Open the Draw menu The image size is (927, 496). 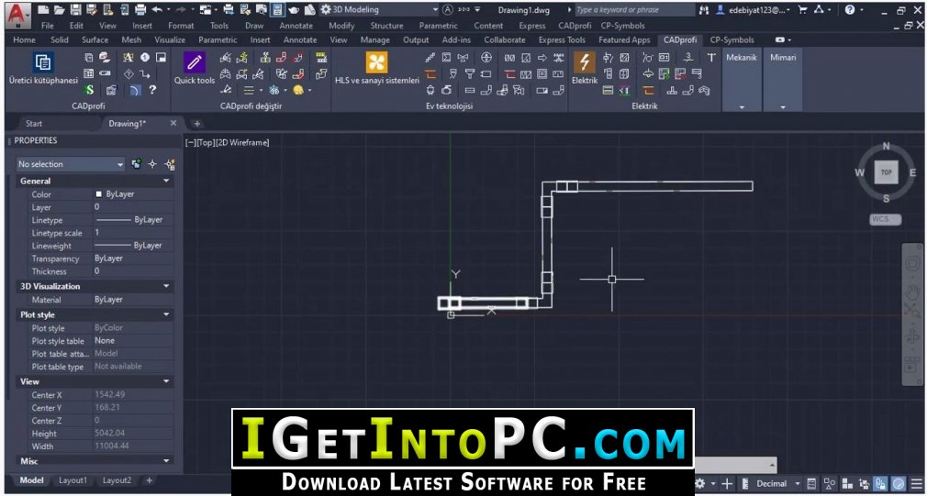[x=254, y=26]
